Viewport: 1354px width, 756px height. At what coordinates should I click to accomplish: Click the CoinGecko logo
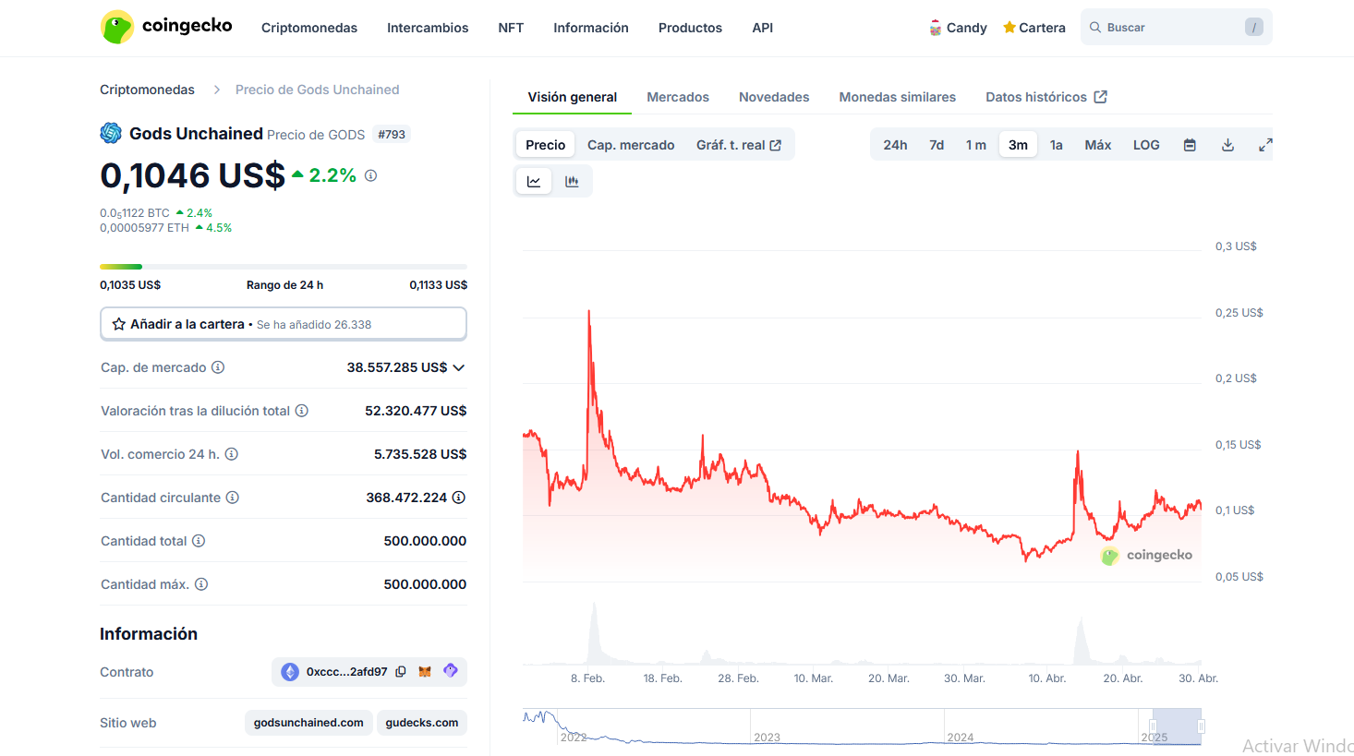tap(166, 27)
